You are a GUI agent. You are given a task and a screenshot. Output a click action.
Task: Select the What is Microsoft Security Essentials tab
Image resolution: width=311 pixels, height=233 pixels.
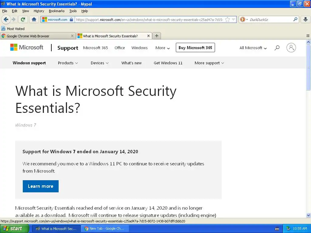tap(114, 36)
